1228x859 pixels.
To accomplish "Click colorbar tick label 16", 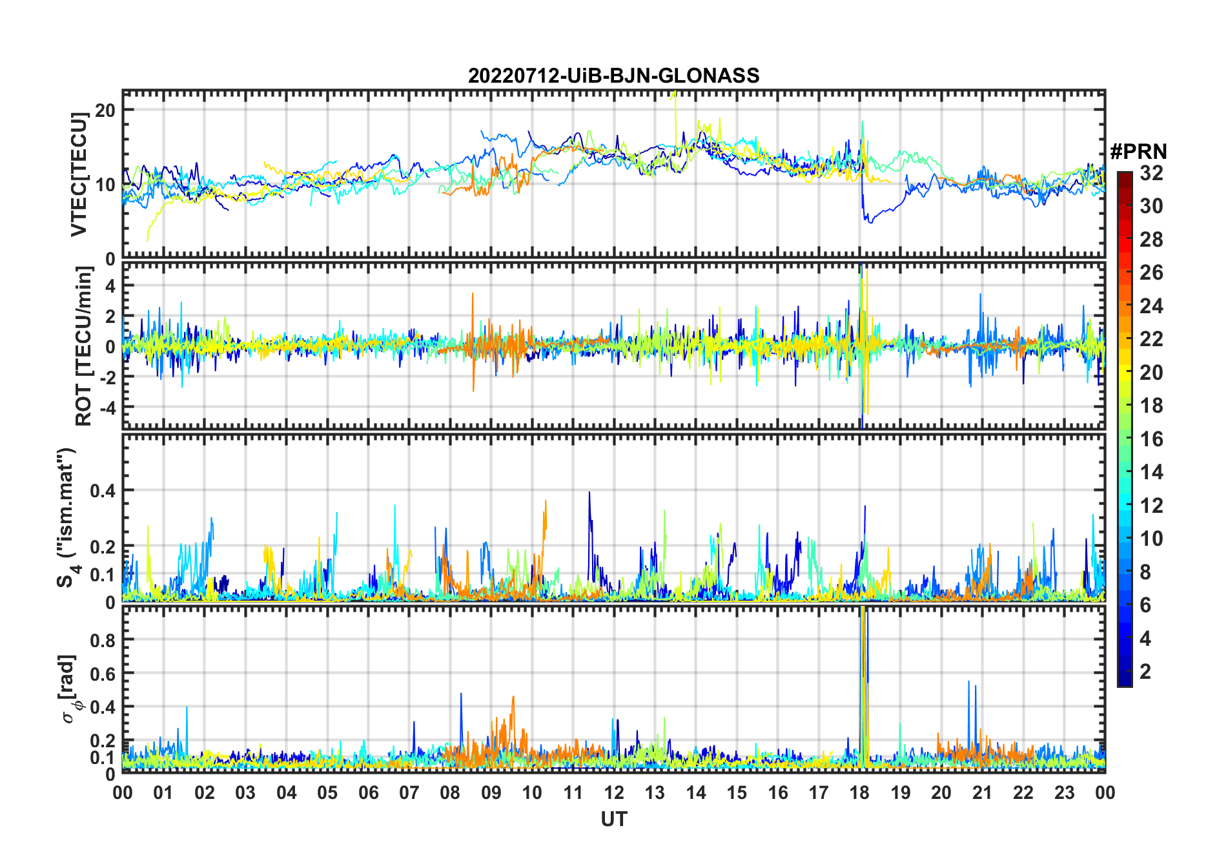I will tap(1151, 439).
